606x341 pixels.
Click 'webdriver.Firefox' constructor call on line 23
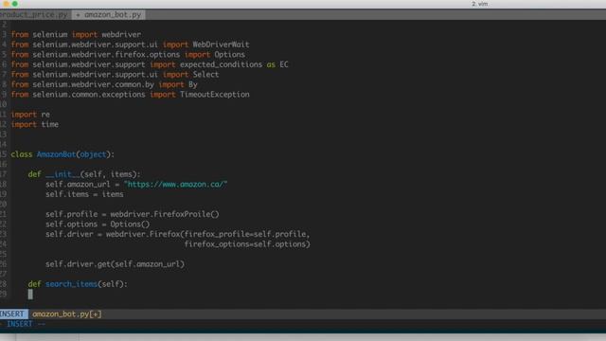[143, 234]
